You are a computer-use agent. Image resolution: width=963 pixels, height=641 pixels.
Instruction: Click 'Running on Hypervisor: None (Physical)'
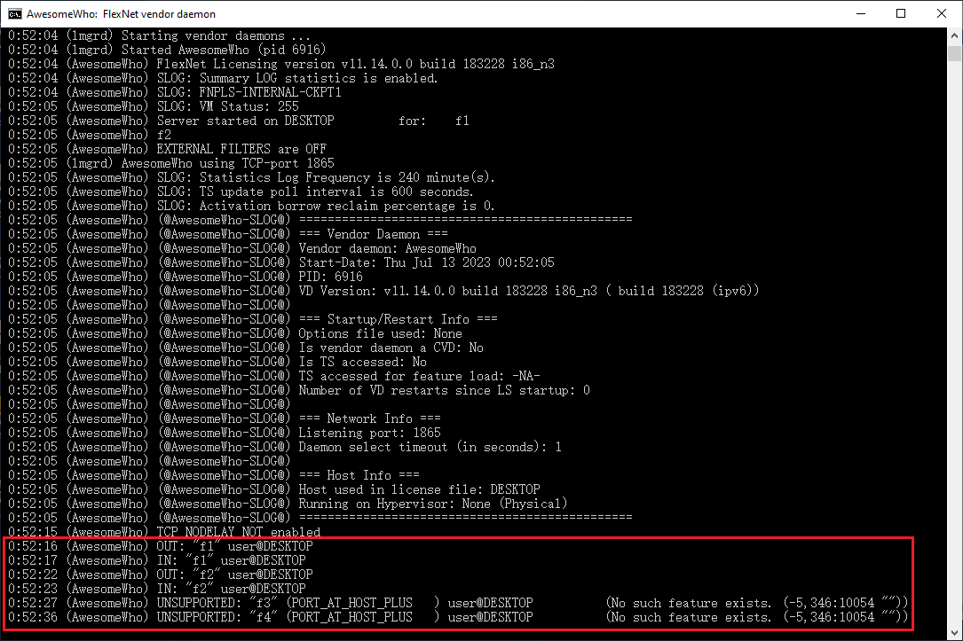point(433,503)
